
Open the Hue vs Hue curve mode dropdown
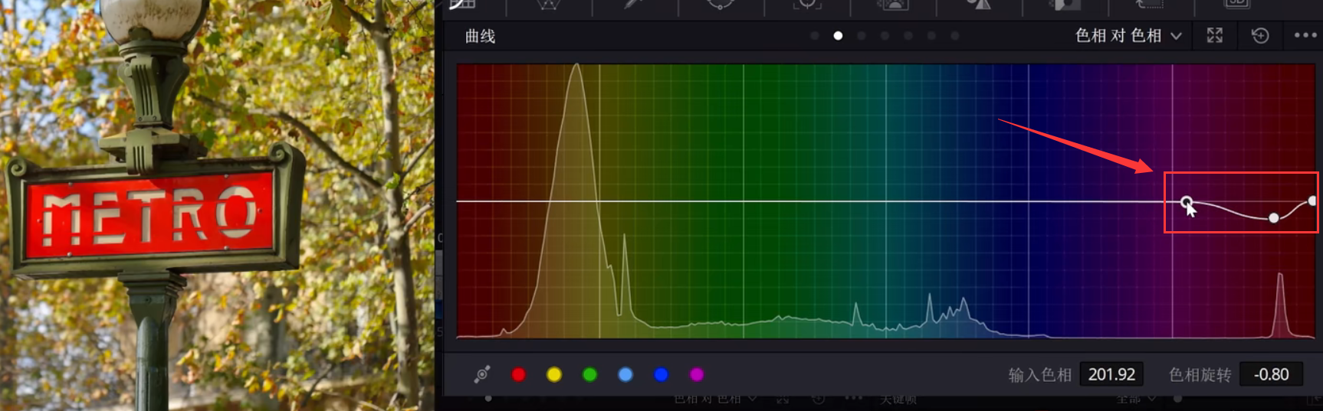tap(1128, 35)
